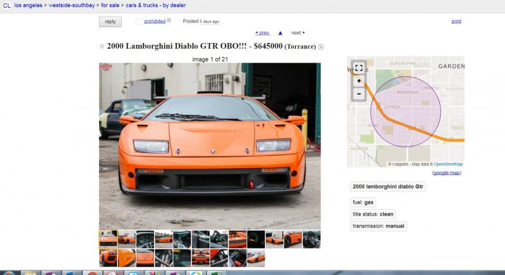505x275 pixels.
Task: Click 'Posted 5 days ago' text
Action: point(201,21)
